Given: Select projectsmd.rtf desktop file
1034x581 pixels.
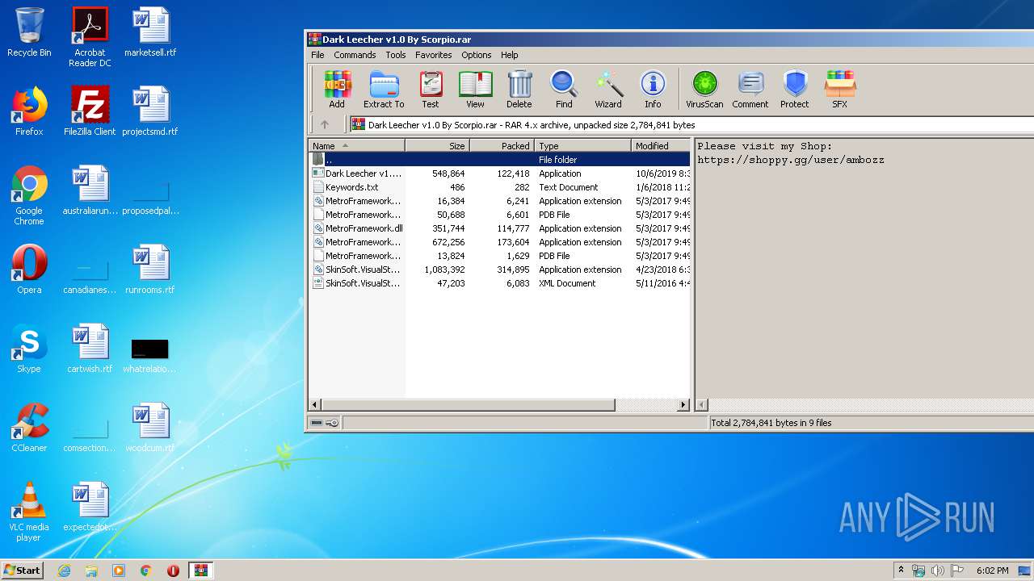Looking at the screenshot, I should coord(150,111).
